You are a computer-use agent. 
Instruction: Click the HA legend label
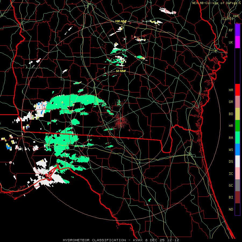(x=231, y=90)
